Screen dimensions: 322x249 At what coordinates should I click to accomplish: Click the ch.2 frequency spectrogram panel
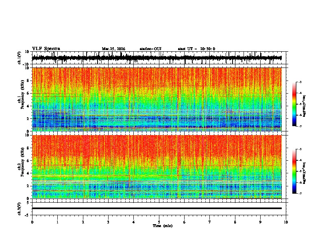[x=157, y=167]
